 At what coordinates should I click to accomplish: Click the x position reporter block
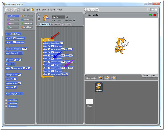click(13, 100)
